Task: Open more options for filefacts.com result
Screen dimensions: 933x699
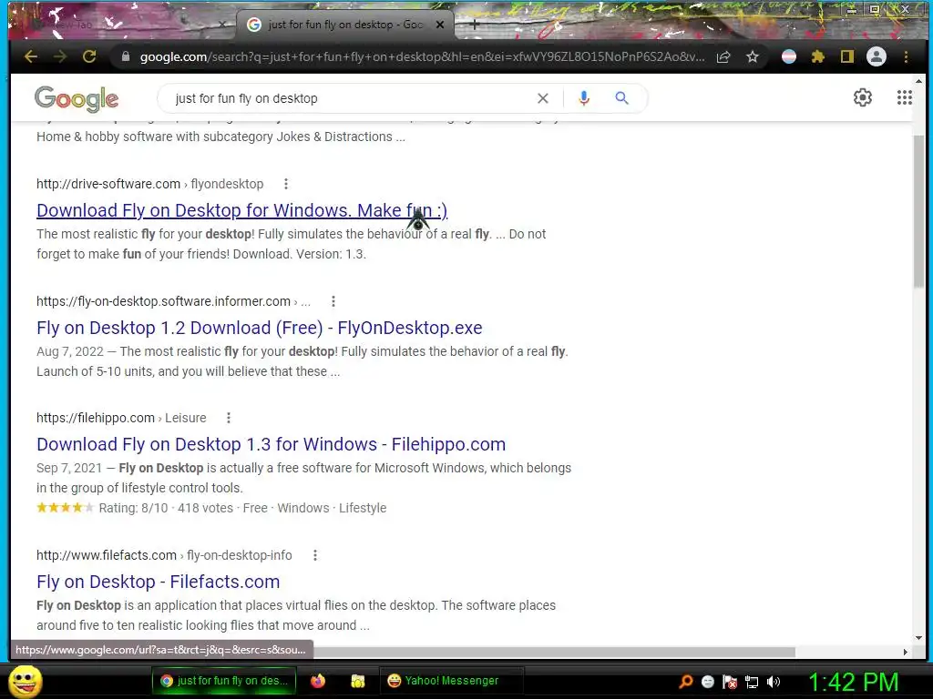Action: click(x=314, y=555)
